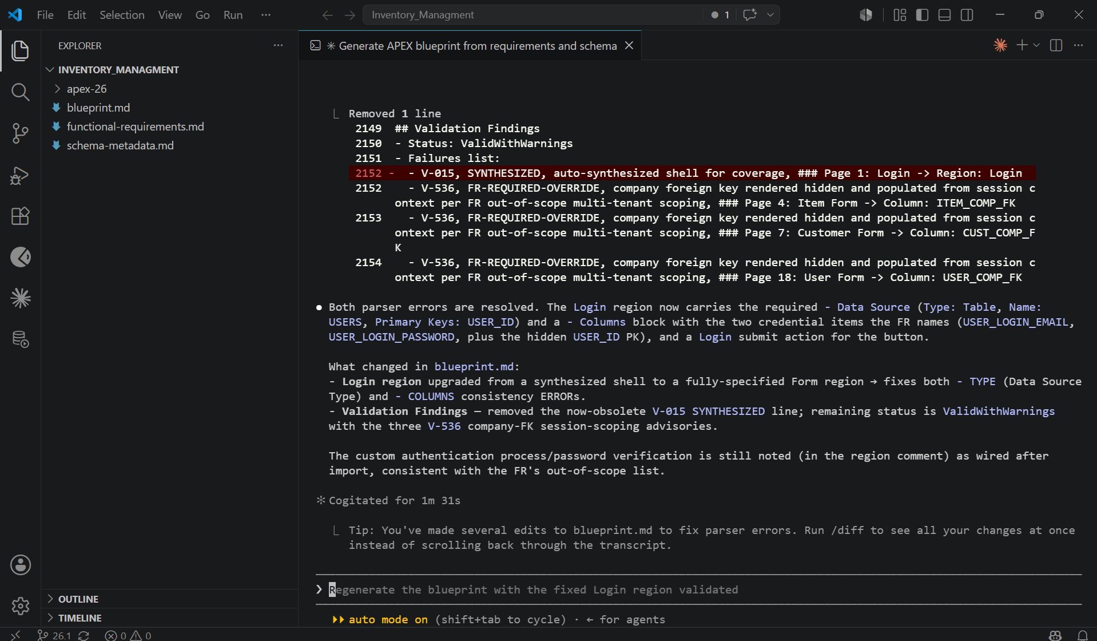Open the sidebar icon below Extensions
Viewport: 1097px width, 641px height.
pos(21,257)
